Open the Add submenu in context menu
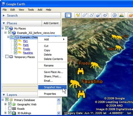 tap(52, 39)
